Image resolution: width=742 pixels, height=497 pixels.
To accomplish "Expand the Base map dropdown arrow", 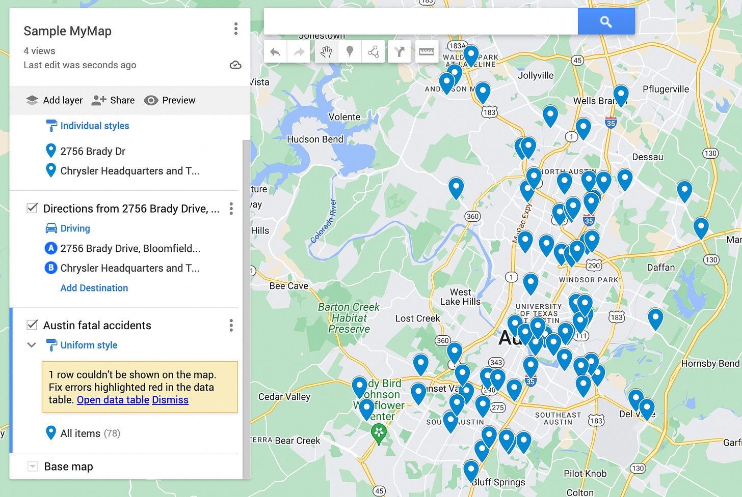I will pyautogui.click(x=32, y=466).
